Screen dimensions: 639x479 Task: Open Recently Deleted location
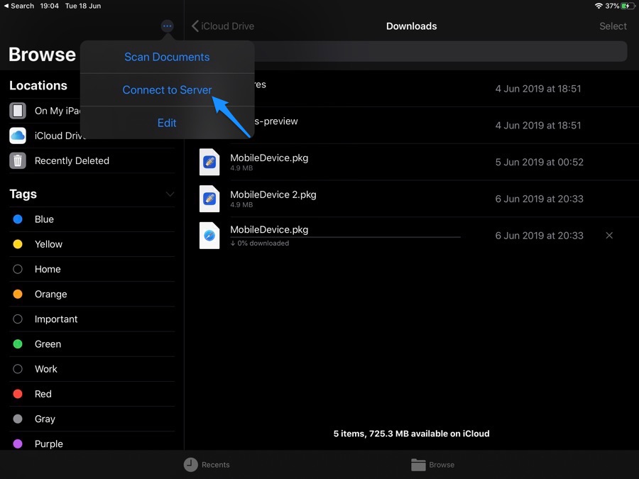coord(92,160)
